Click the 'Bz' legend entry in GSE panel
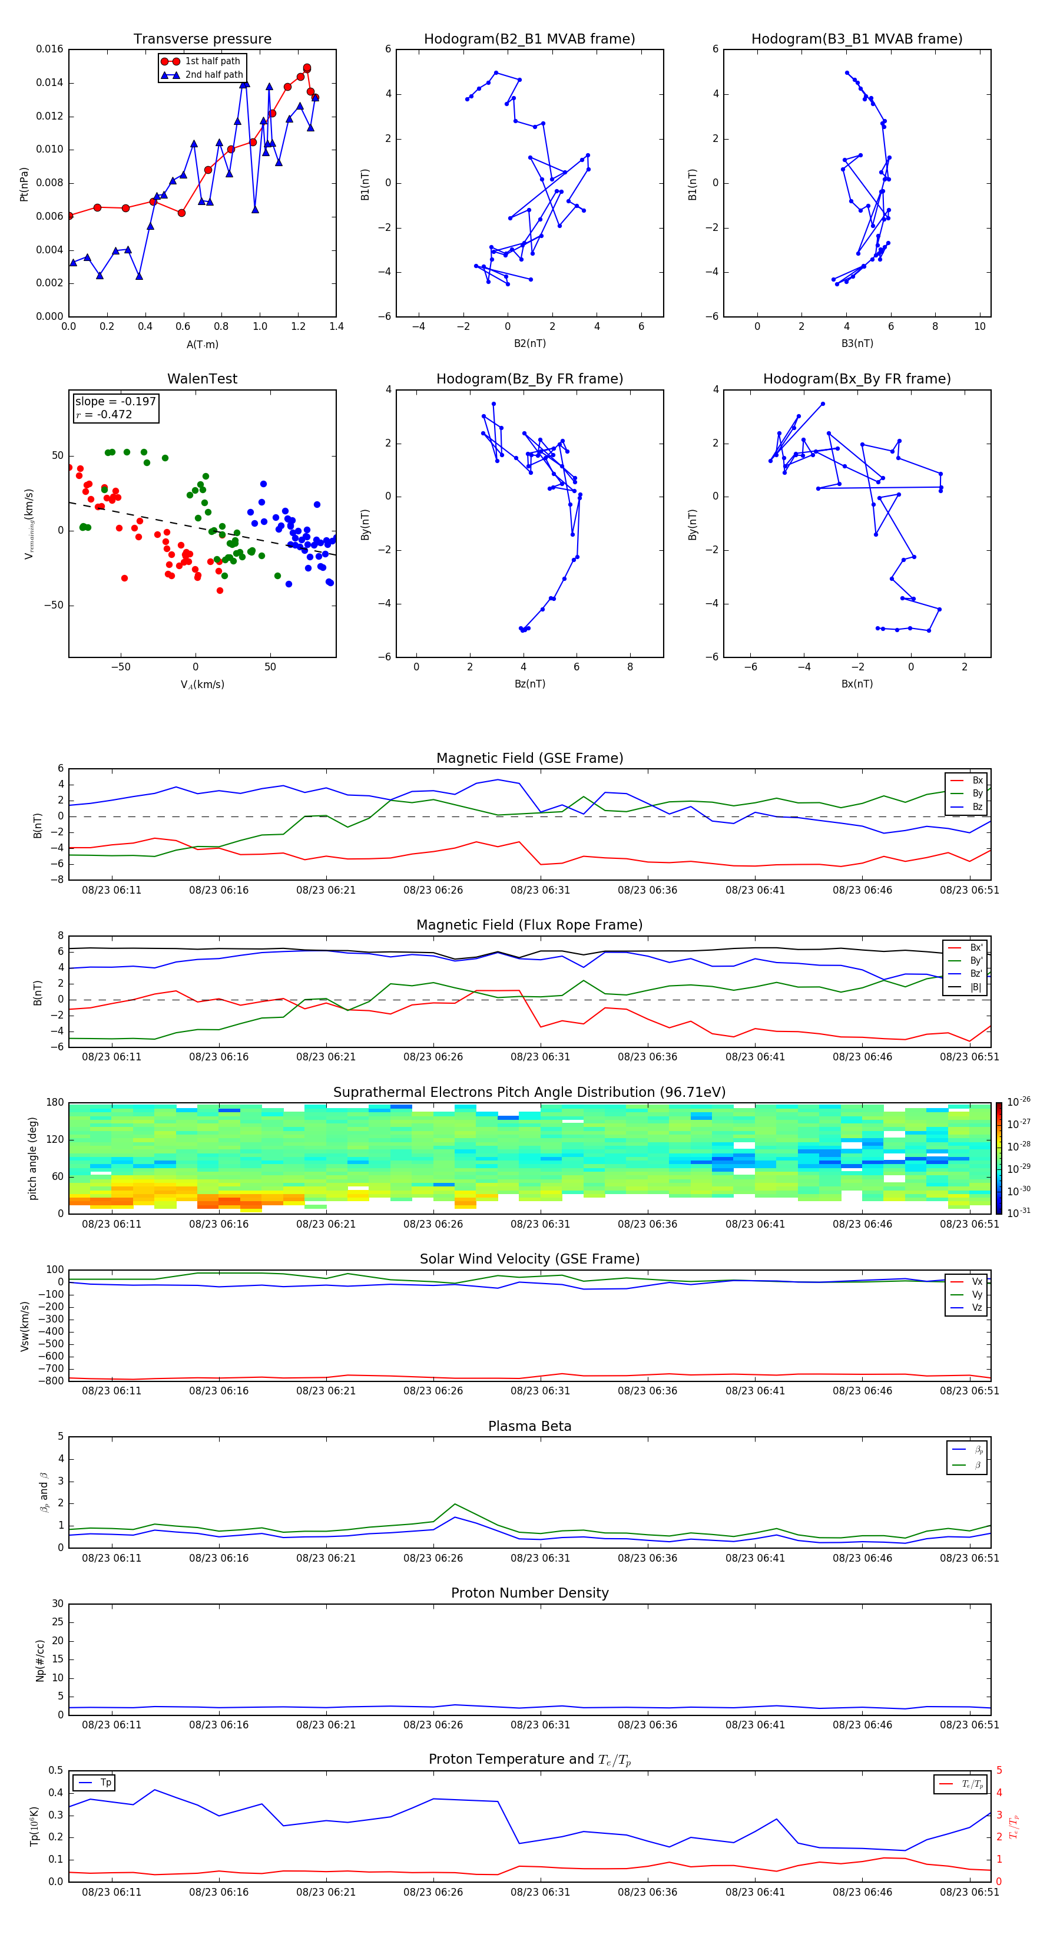 tap(966, 806)
